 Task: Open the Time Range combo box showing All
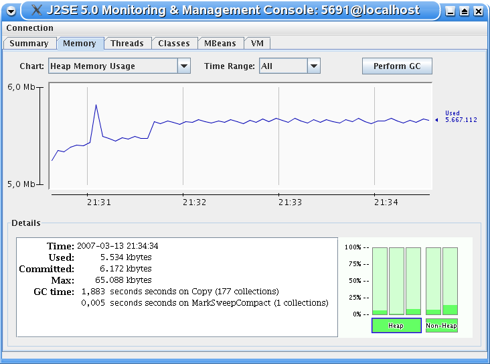[290, 66]
